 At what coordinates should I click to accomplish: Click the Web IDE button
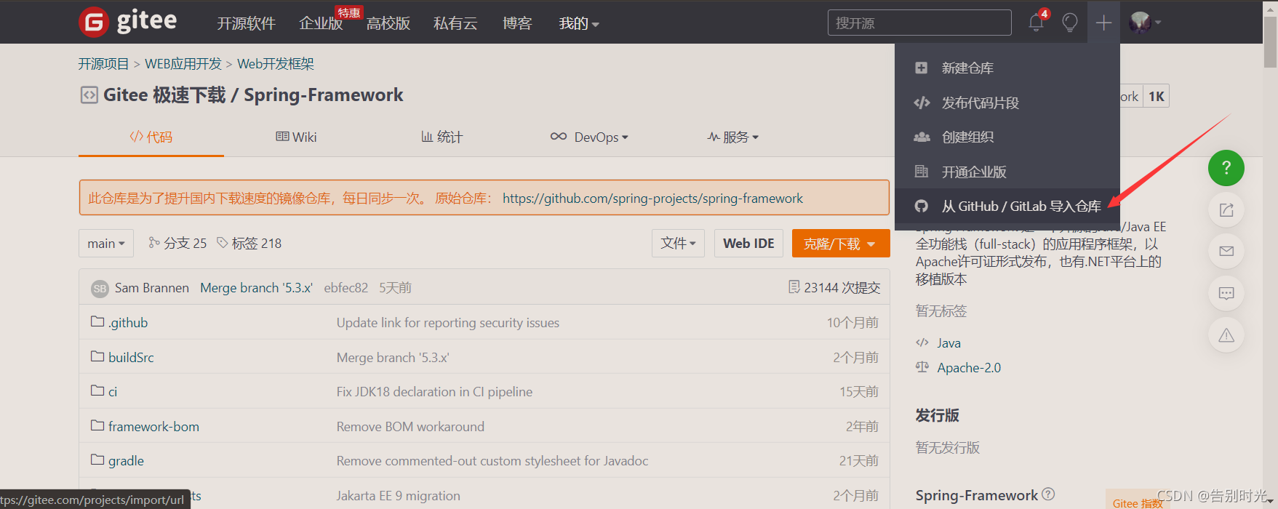click(748, 244)
